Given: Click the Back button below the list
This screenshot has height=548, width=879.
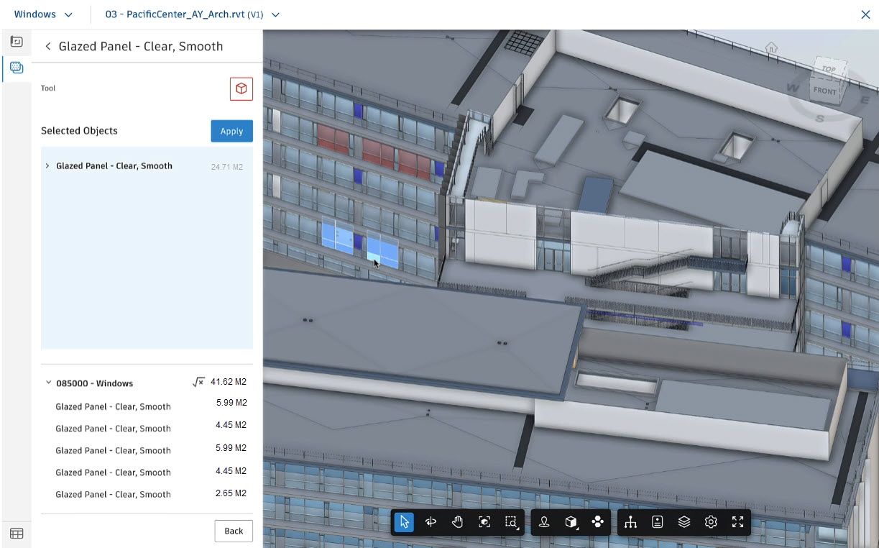Looking at the screenshot, I should (x=234, y=531).
